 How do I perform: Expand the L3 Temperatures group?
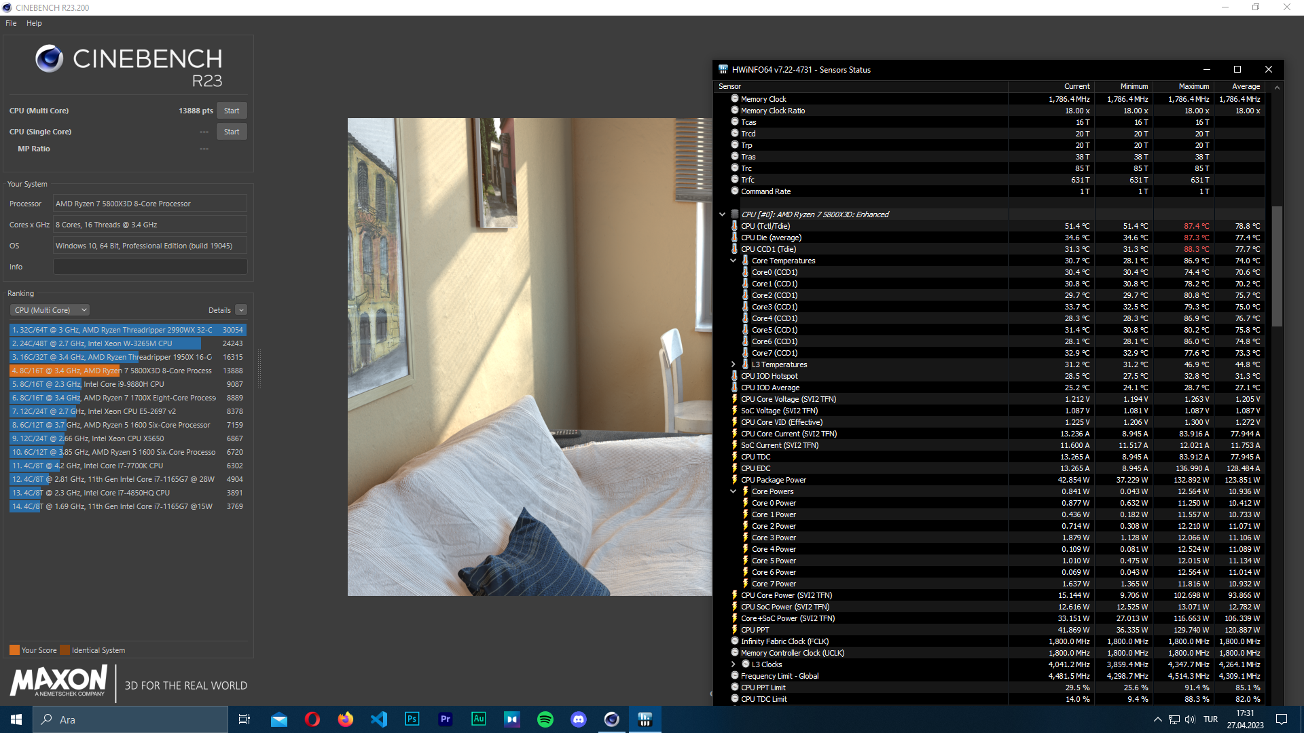click(733, 364)
